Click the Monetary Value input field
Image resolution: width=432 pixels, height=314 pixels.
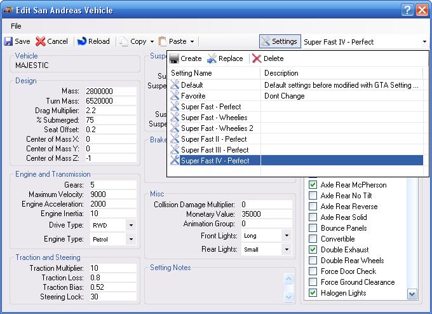tap(266, 214)
